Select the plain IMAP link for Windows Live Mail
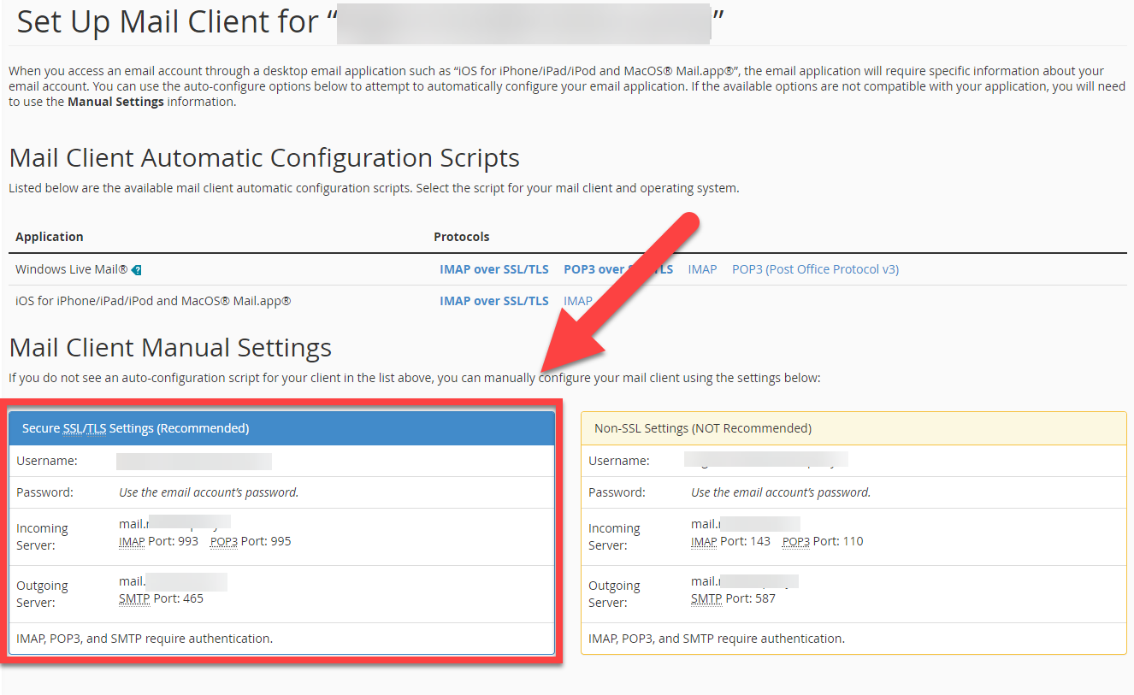 702,269
